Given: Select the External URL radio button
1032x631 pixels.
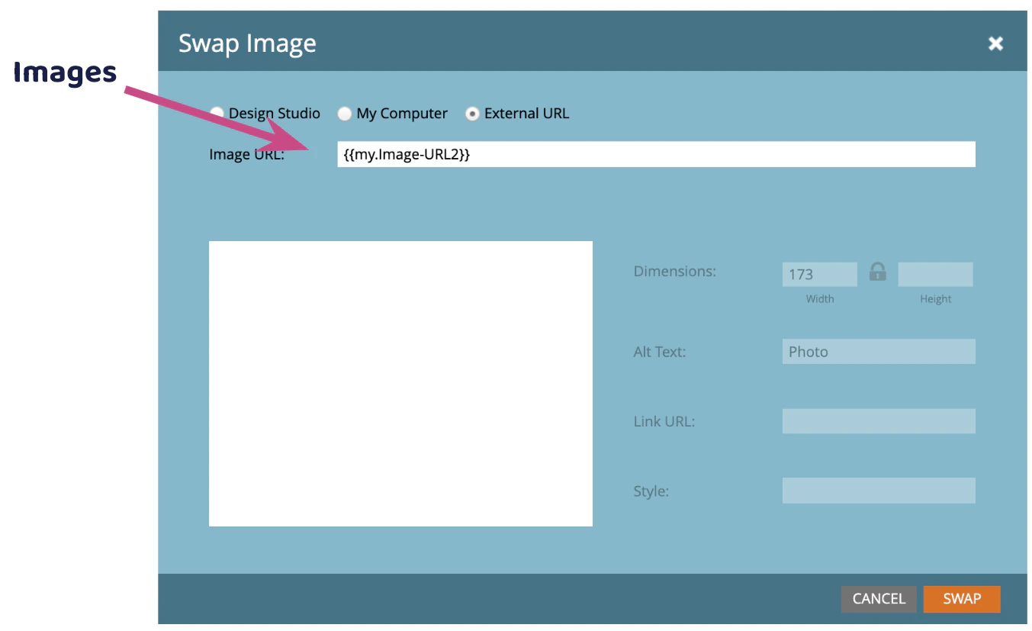Looking at the screenshot, I should (x=472, y=113).
